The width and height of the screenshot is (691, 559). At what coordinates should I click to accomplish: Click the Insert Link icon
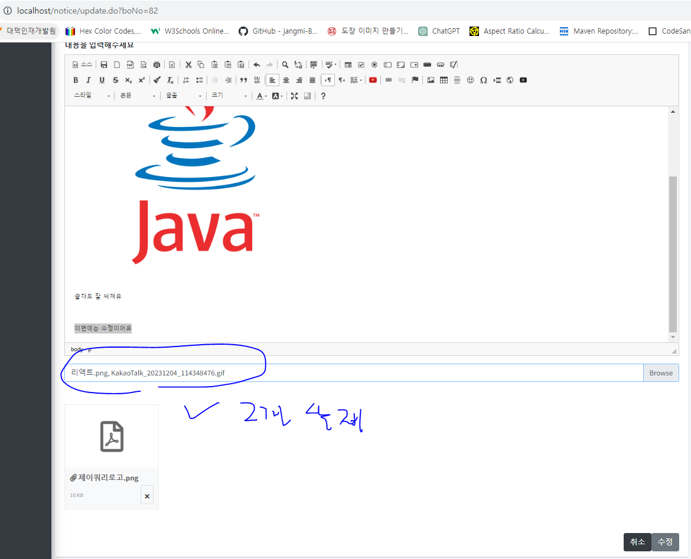point(388,80)
